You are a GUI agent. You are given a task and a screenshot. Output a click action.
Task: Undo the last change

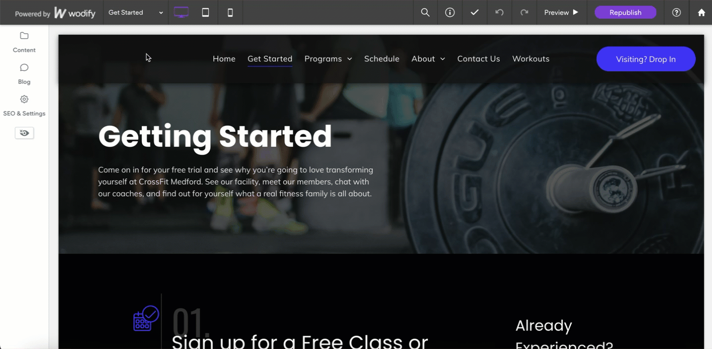(499, 12)
